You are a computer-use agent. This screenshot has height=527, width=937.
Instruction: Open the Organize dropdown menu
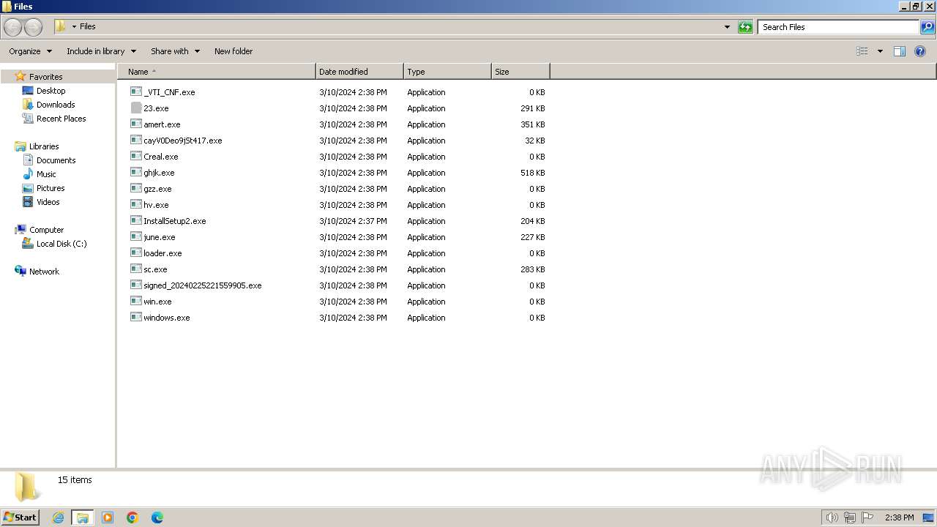pos(31,51)
